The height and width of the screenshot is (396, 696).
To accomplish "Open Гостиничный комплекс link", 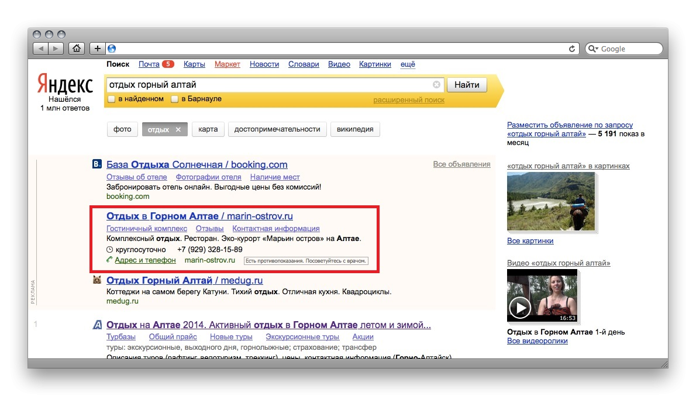I will (x=147, y=228).
